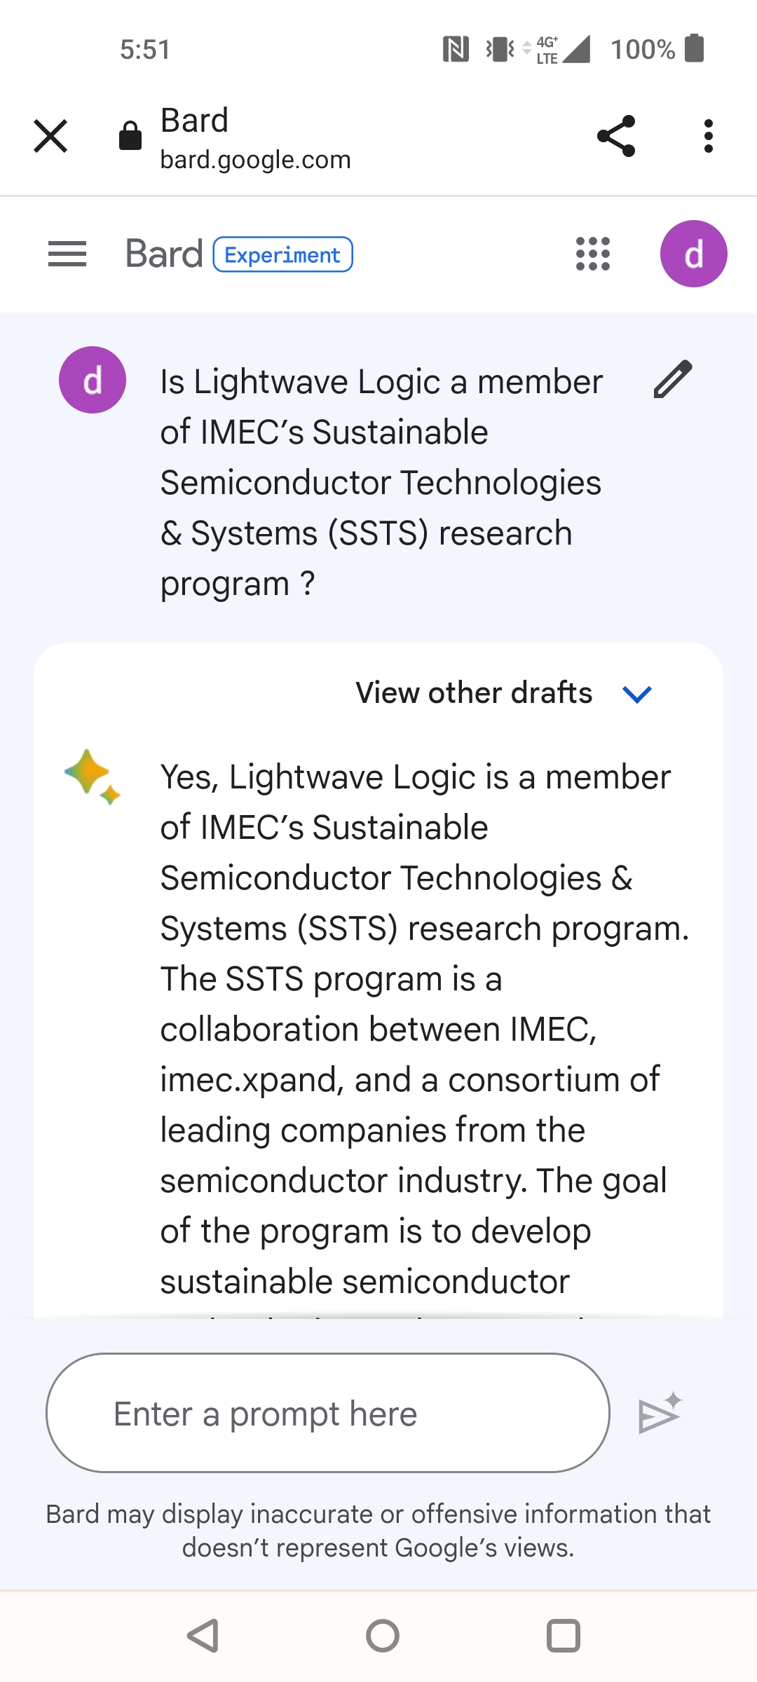Open the three-dot browser menu
This screenshot has height=1682, width=757.
click(709, 136)
